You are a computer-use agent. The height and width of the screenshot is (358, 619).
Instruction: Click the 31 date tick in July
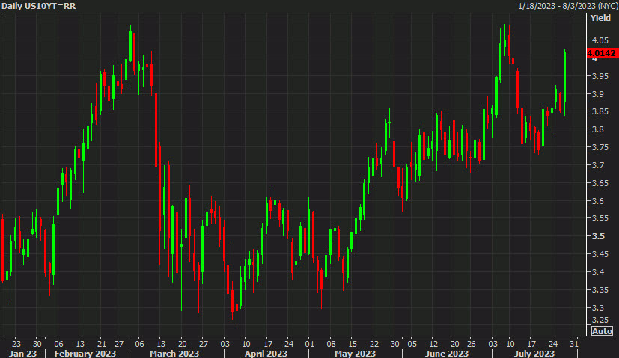[x=574, y=343]
